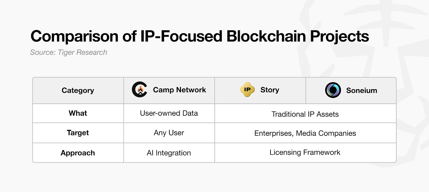The image size is (429, 192).
Task: Select the Camp Network header text
Action: pyautogui.click(x=179, y=90)
